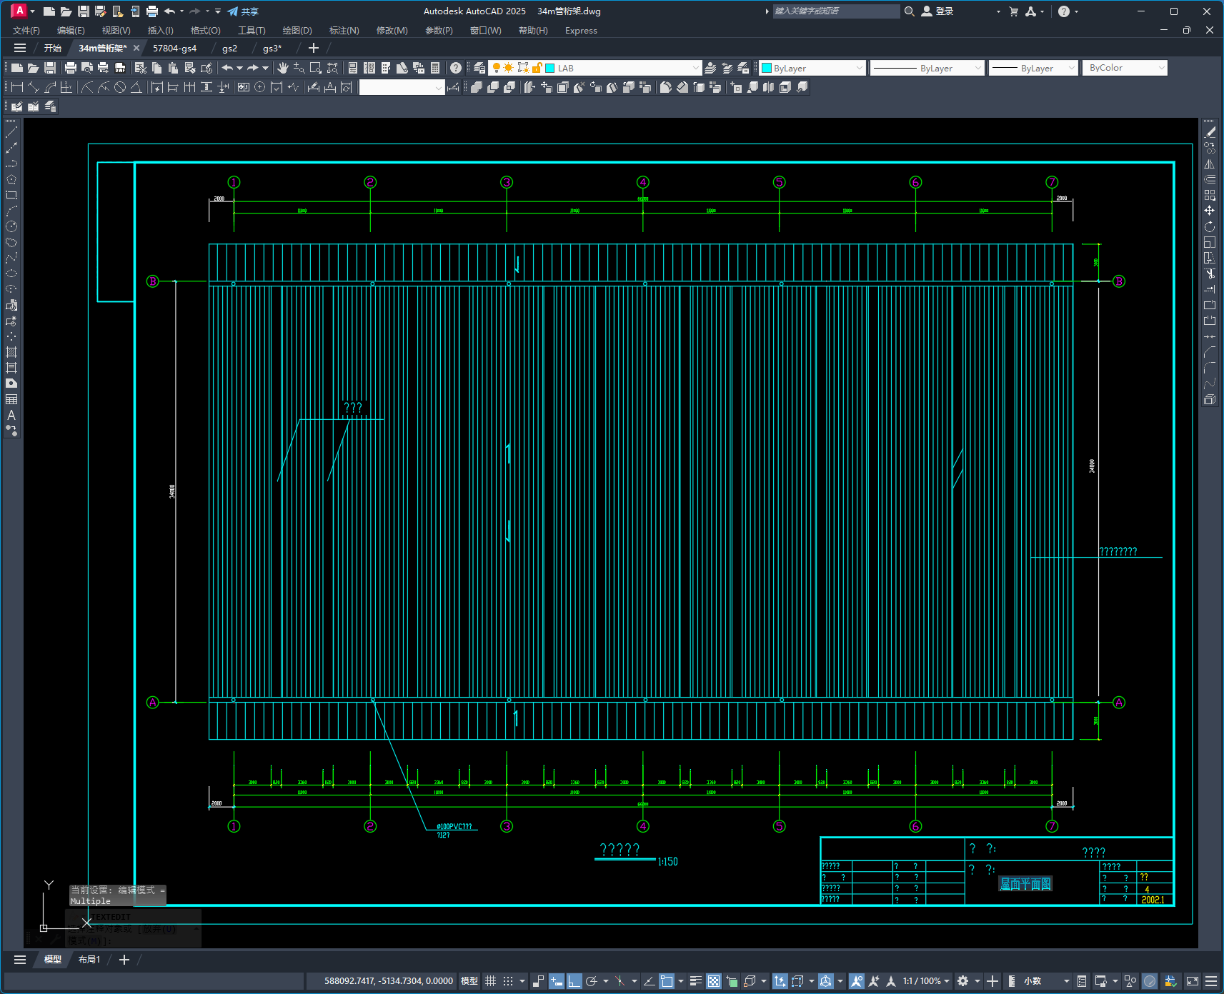The image size is (1224, 994).
Task: Click the 模型 model space button in status bar
Action: click(x=469, y=981)
